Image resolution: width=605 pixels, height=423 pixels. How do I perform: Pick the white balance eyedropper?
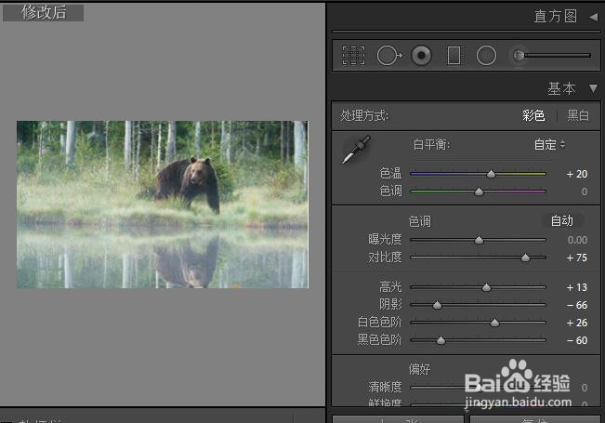(x=356, y=150)
